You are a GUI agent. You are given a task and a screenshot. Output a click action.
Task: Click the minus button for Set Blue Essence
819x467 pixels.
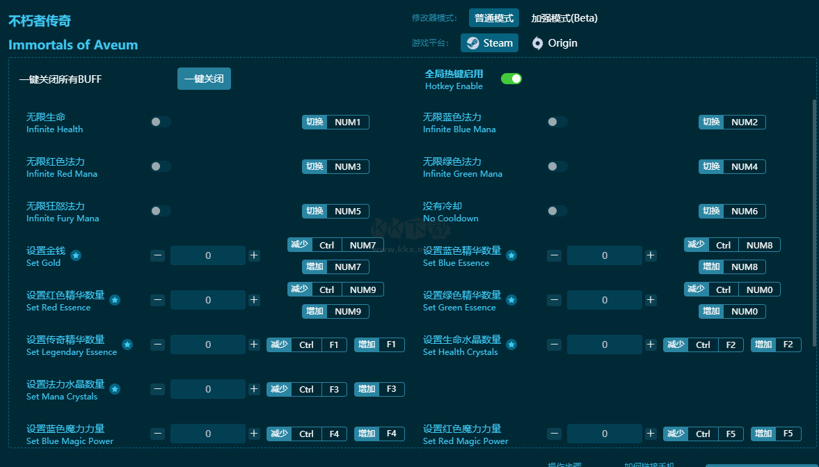click(x=554, y=255)
